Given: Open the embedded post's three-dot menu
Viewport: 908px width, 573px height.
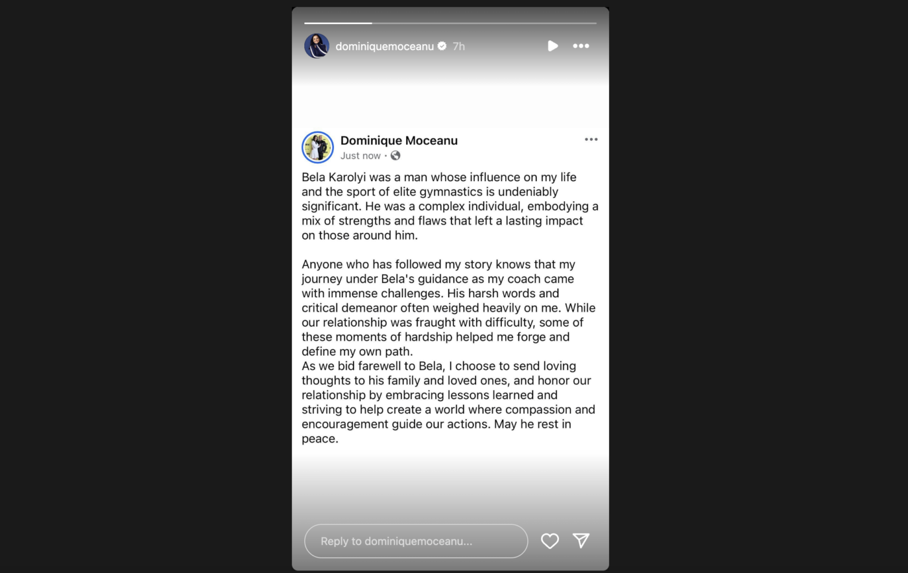Looking at the screenshot, I should tap(591, 140).
